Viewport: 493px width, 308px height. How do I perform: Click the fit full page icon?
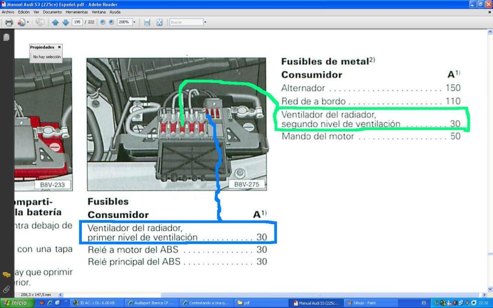[x=159, y=22]
